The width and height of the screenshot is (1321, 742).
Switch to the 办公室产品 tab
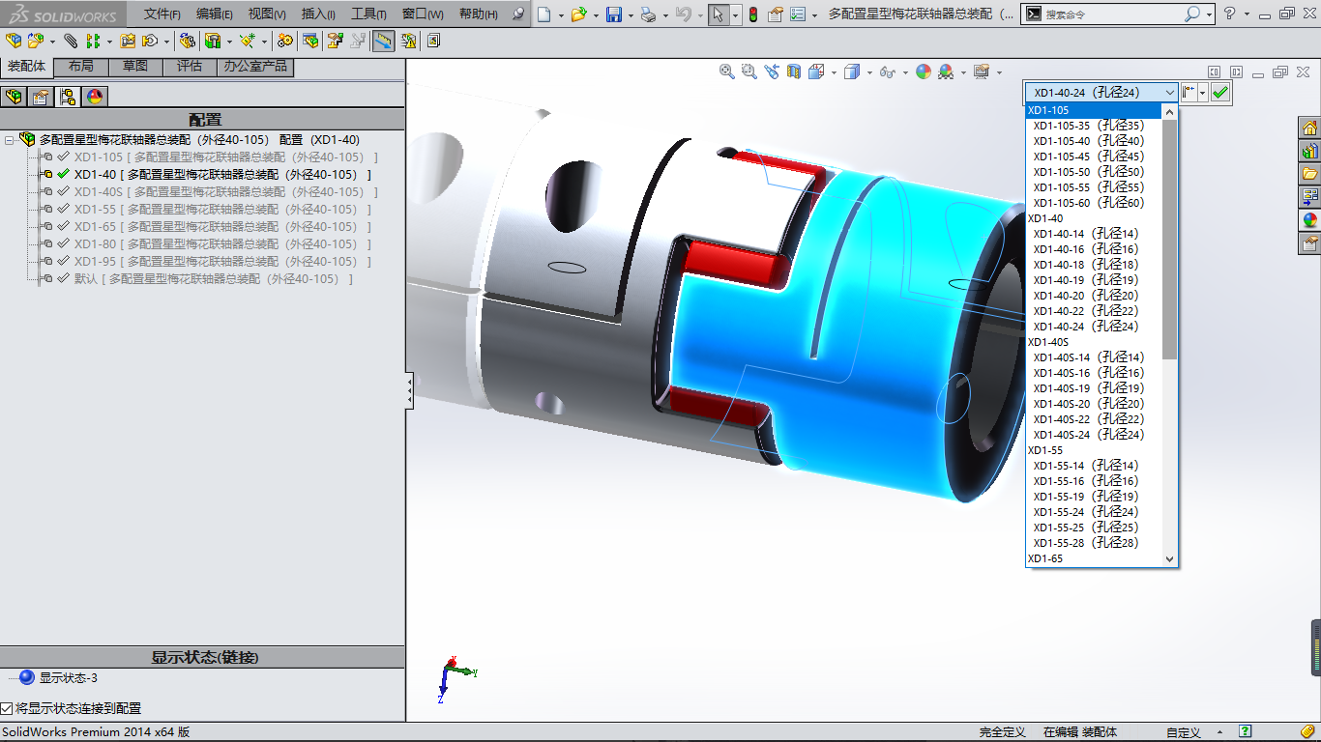pos(255,67)
